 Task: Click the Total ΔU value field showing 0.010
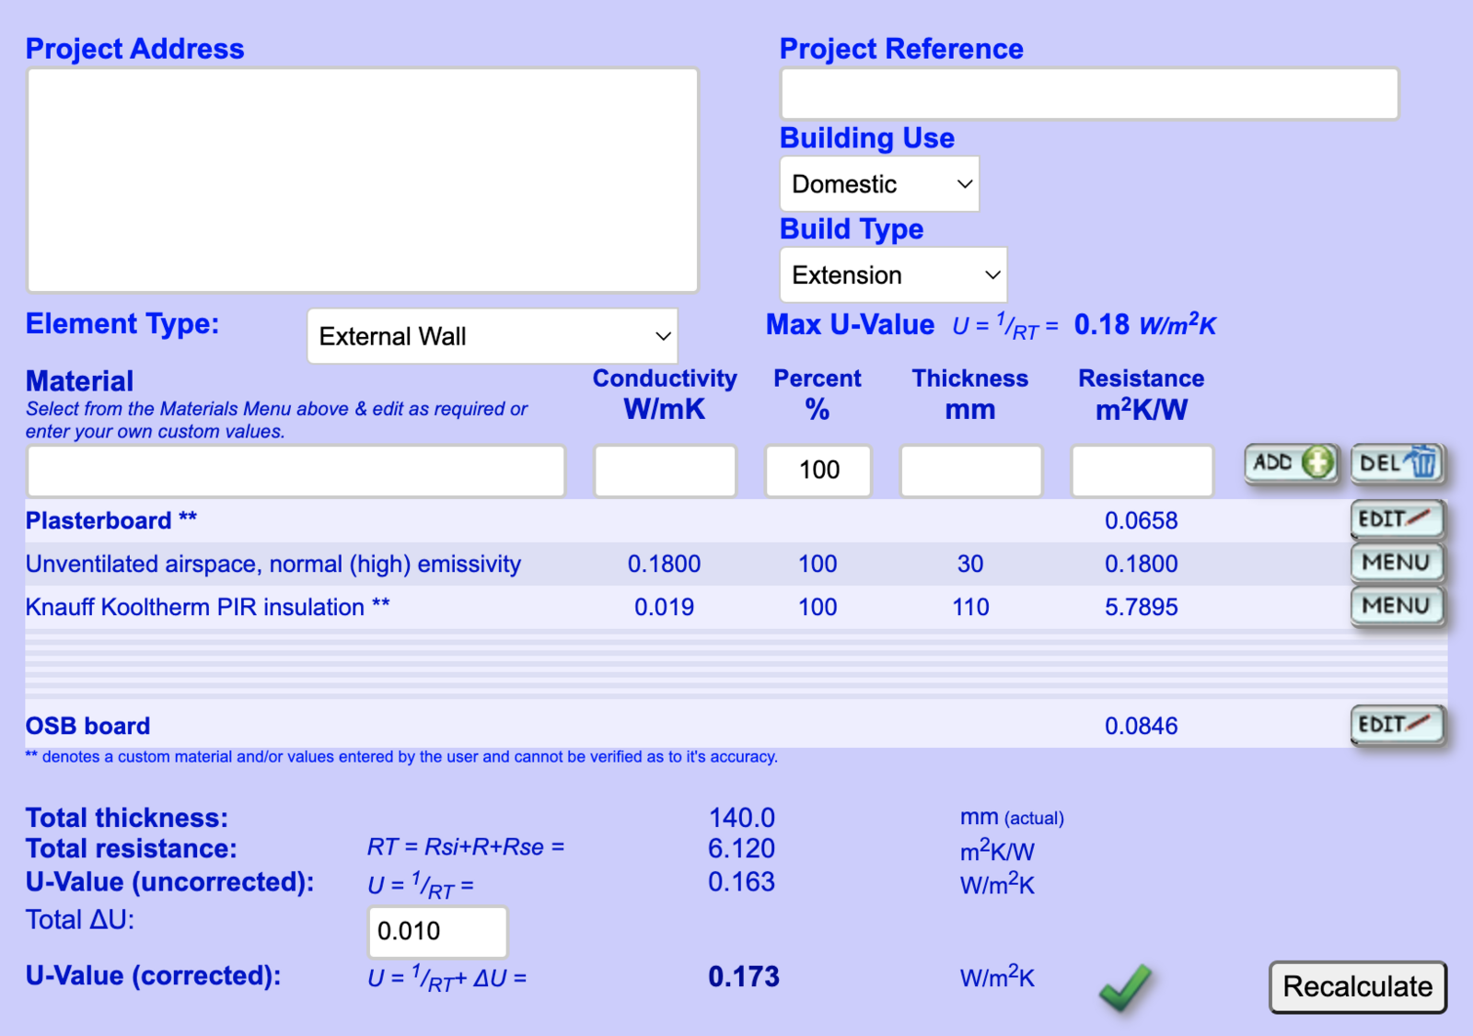pyautogui.click(x=437, y=932)
